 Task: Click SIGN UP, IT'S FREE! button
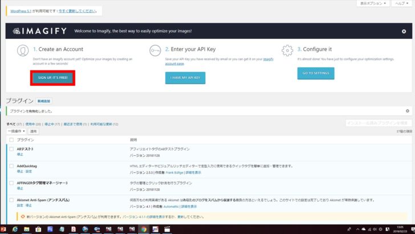tap(52, 78)
